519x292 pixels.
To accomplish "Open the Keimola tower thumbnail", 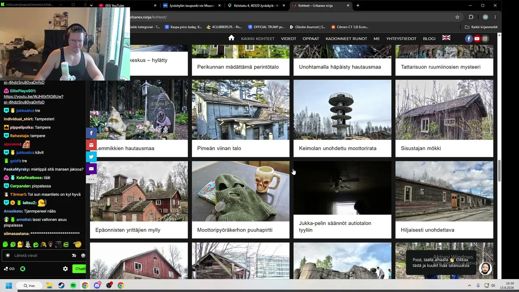I will click(x=342, y=109).
